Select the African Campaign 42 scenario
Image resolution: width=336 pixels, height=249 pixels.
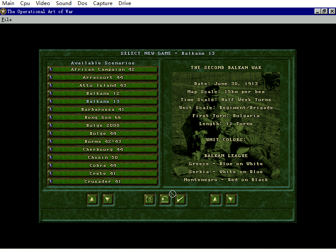tap(103, 70)
